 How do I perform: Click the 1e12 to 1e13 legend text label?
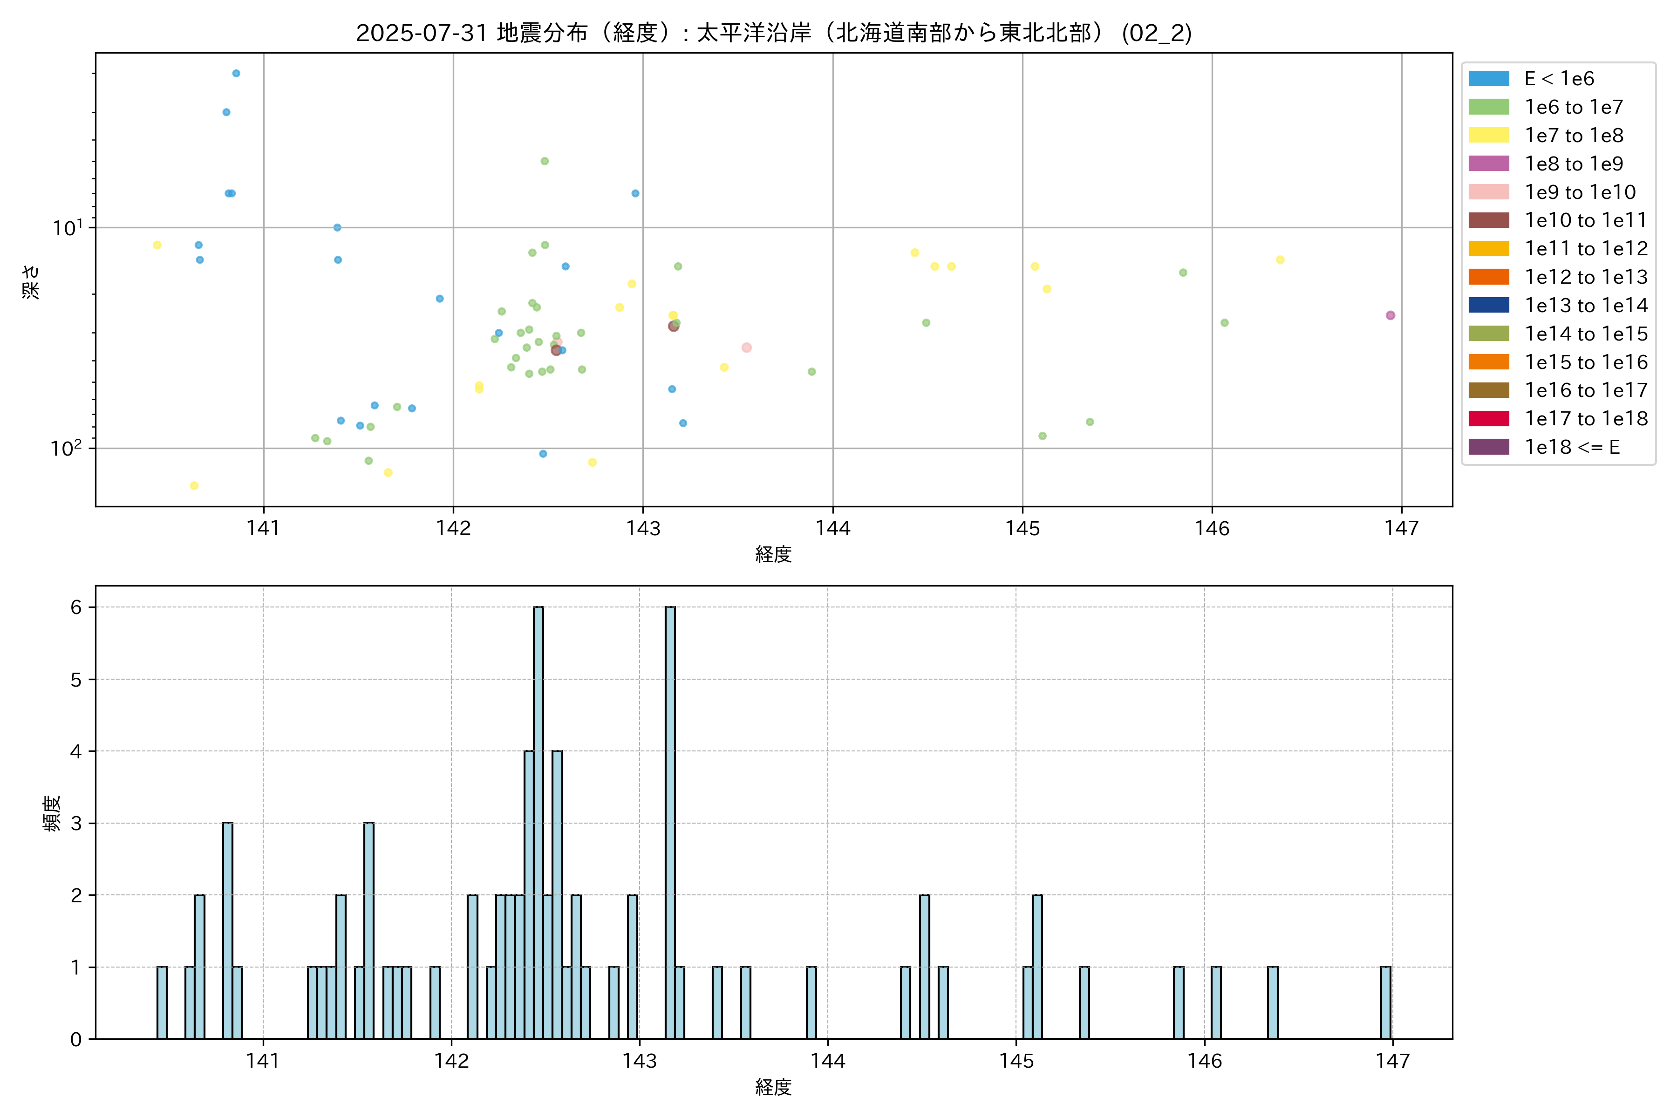pyautogui.click(x=1586, y=277)
